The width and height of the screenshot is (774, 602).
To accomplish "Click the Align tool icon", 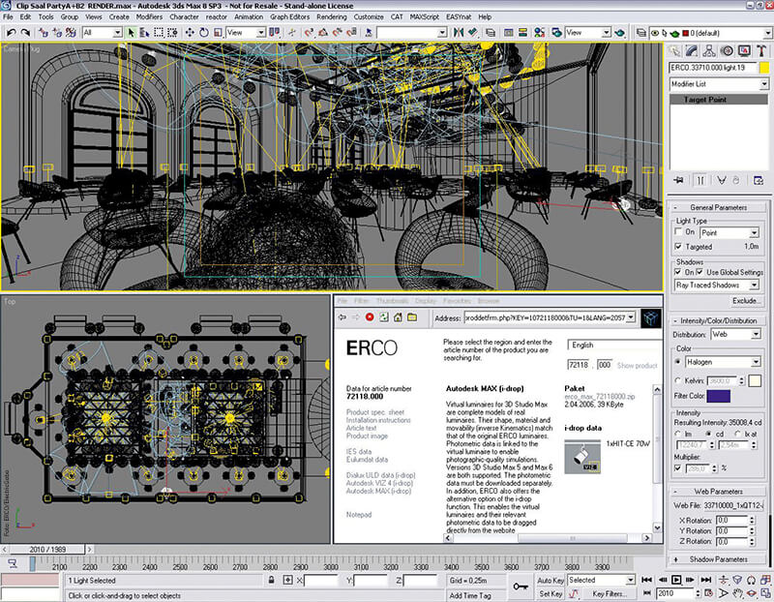I will click(473, 33).
